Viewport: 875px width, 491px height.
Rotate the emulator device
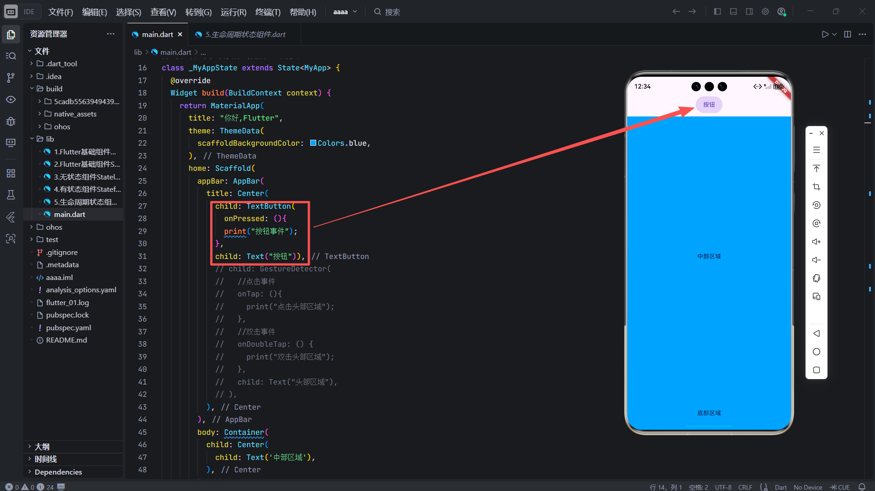point(817,278)
